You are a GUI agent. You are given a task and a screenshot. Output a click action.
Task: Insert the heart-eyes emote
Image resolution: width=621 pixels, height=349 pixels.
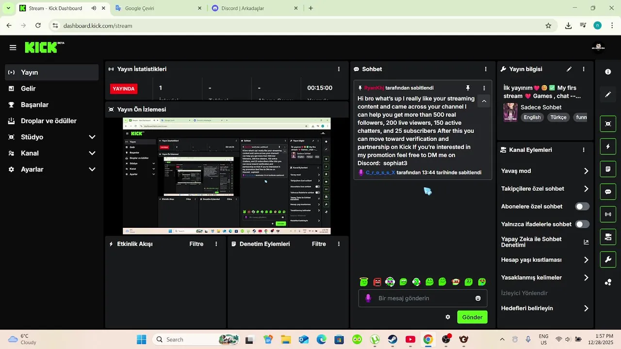click(482, 282)
